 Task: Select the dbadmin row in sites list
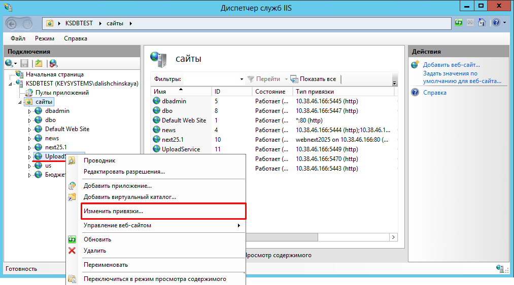click(274, 101)
